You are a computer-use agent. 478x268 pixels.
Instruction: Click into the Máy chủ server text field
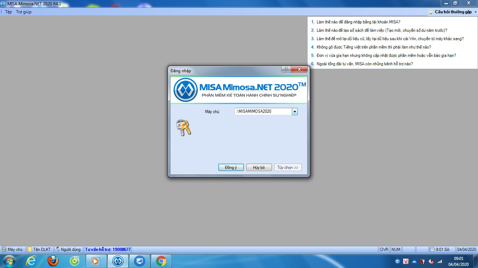[263, 111]
